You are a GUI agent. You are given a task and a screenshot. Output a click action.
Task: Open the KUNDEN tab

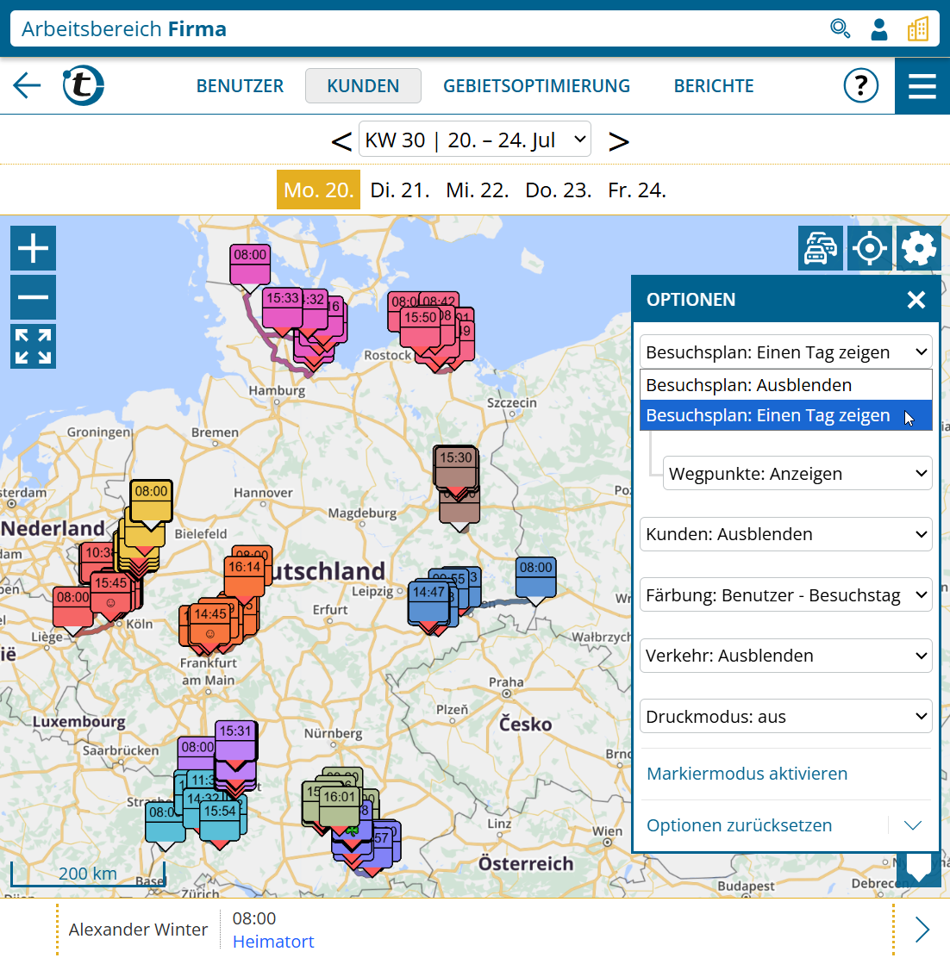pos(363,85)
